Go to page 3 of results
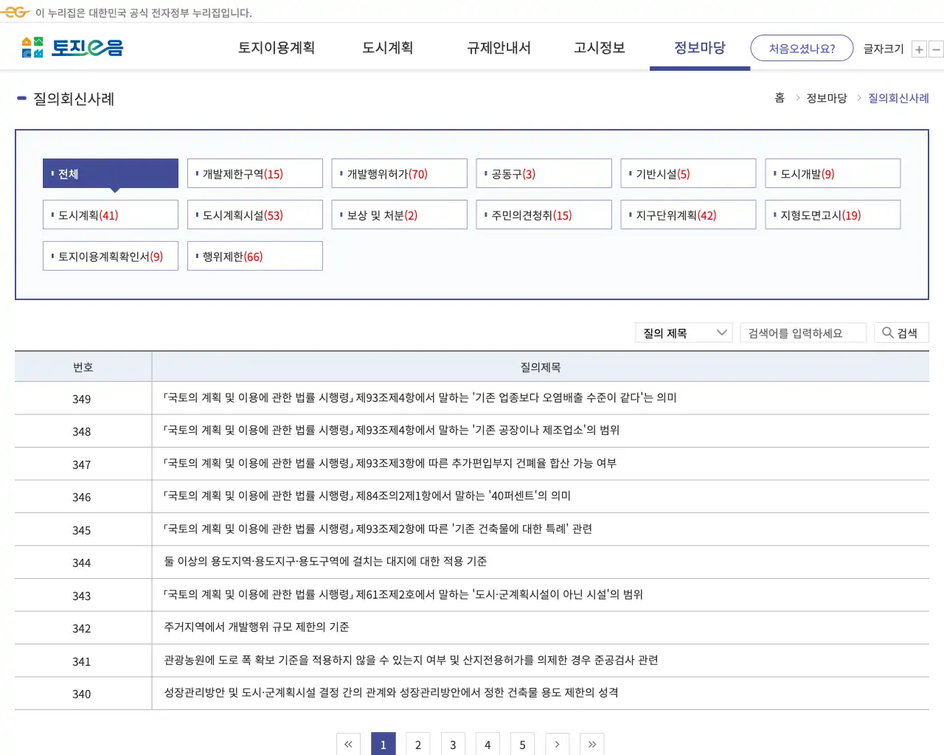 [453, 744]
